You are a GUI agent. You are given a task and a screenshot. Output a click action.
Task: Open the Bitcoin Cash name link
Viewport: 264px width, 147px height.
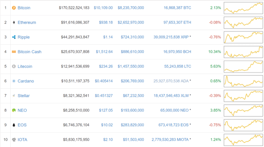click(x=30, y=52)
